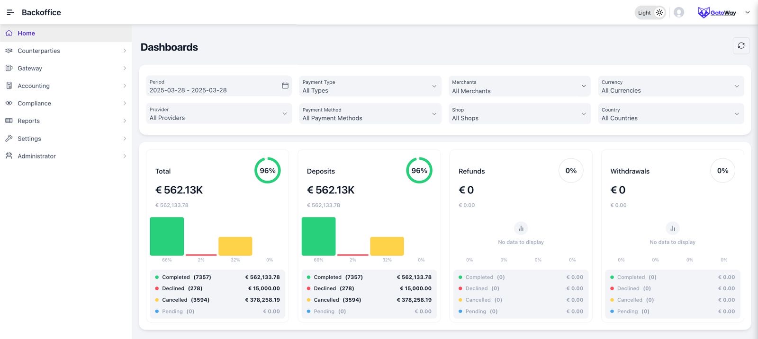Expand the Country filter dropdown

click(670, 114)
